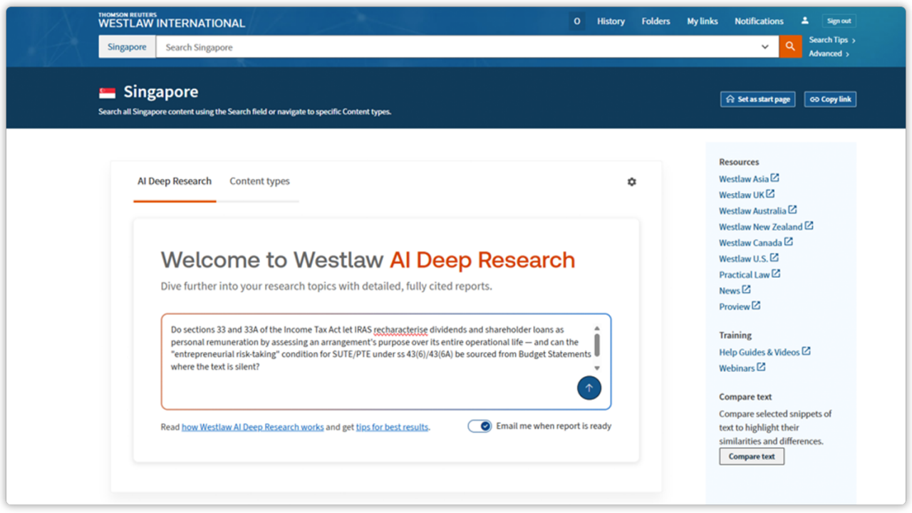Click the Copy link button

830,99
